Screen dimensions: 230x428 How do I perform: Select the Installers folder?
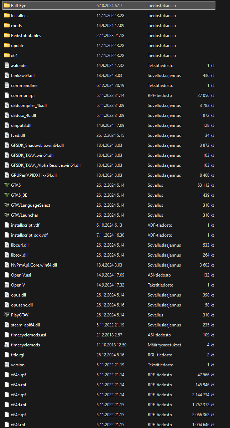coord(19,16)
